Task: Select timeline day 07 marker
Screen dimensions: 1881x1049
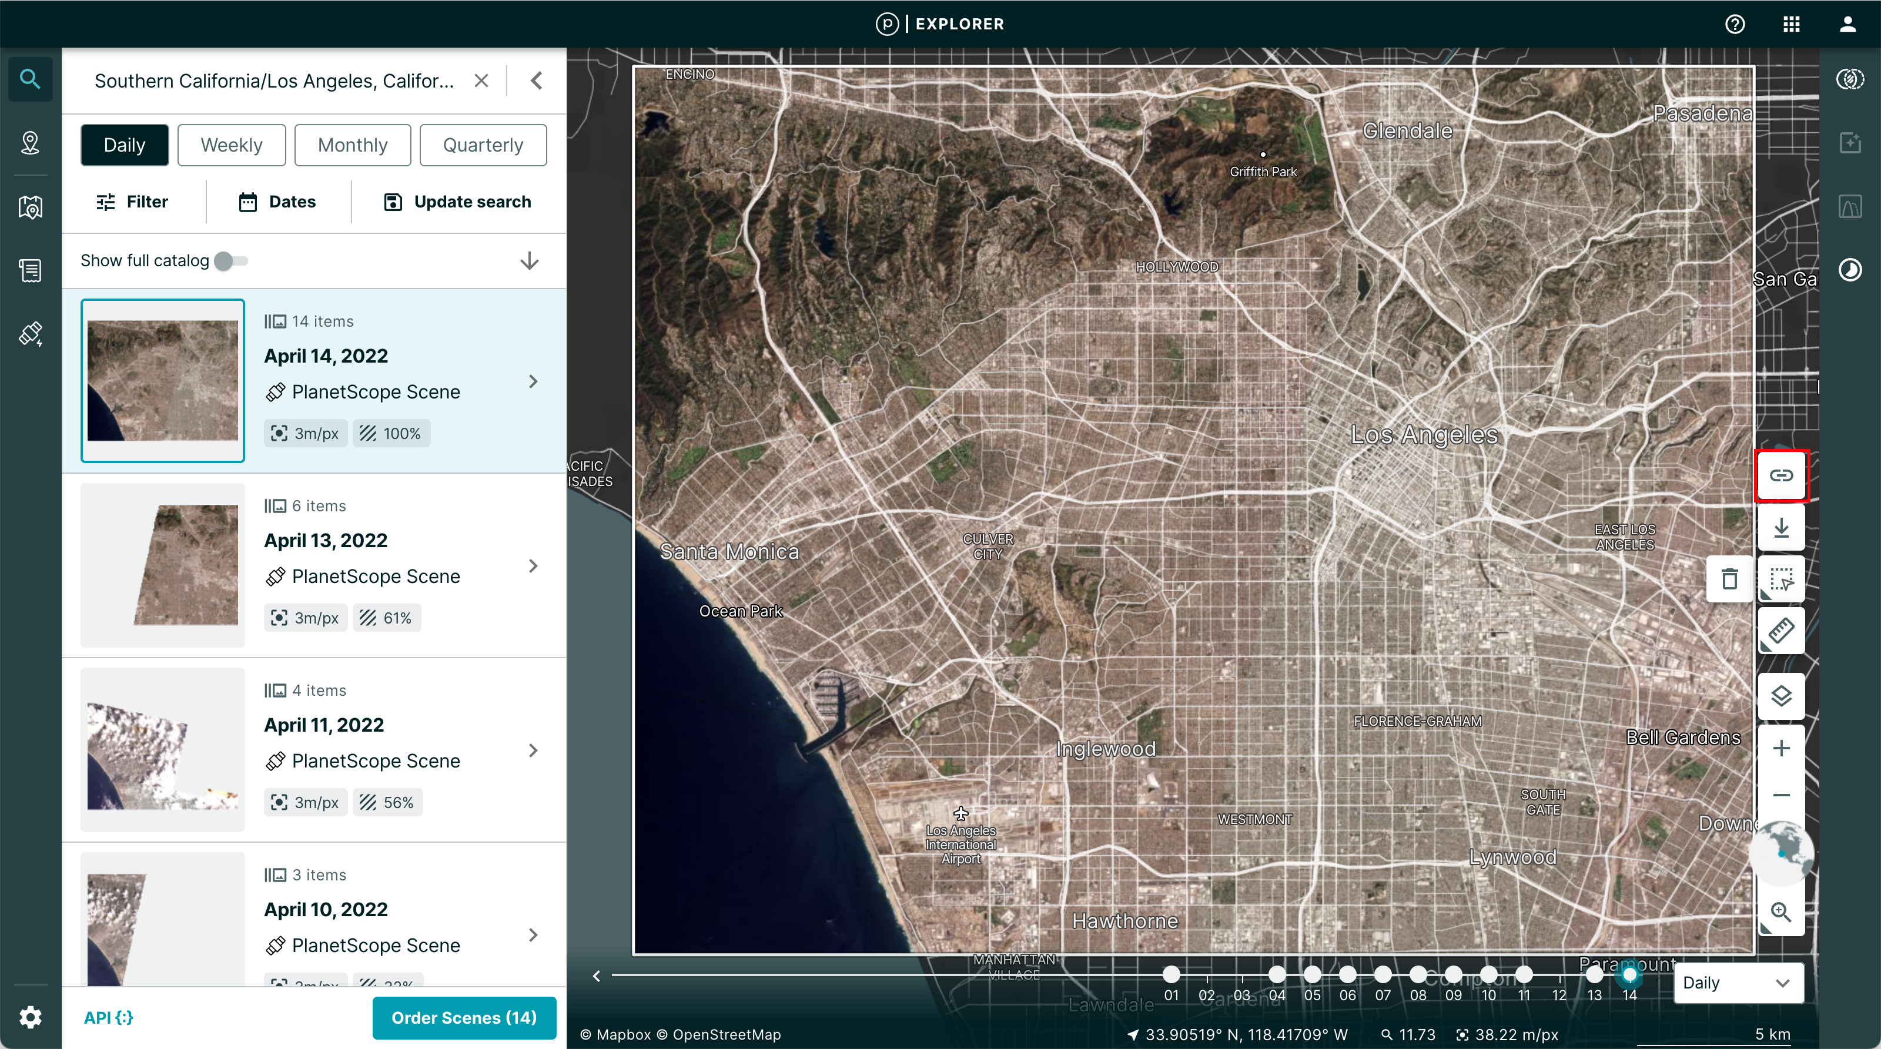Action: 1383,974
